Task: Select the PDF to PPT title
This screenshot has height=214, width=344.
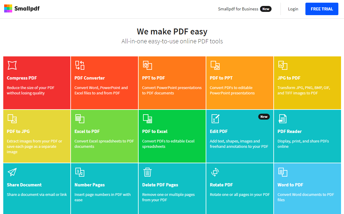Action: click(x=221, y=78)
